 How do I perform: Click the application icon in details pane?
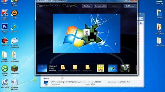(46, 83)
